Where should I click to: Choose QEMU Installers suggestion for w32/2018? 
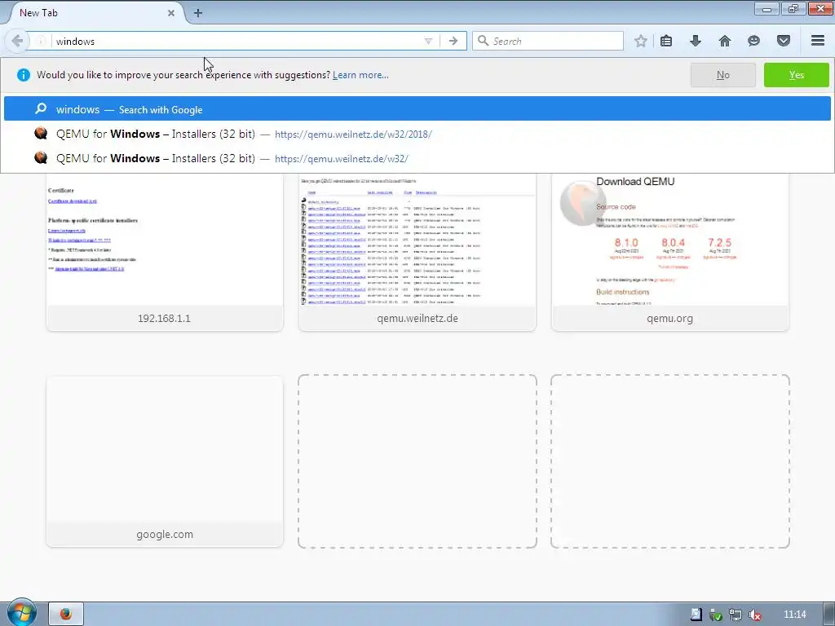click(x=417, y=134)
